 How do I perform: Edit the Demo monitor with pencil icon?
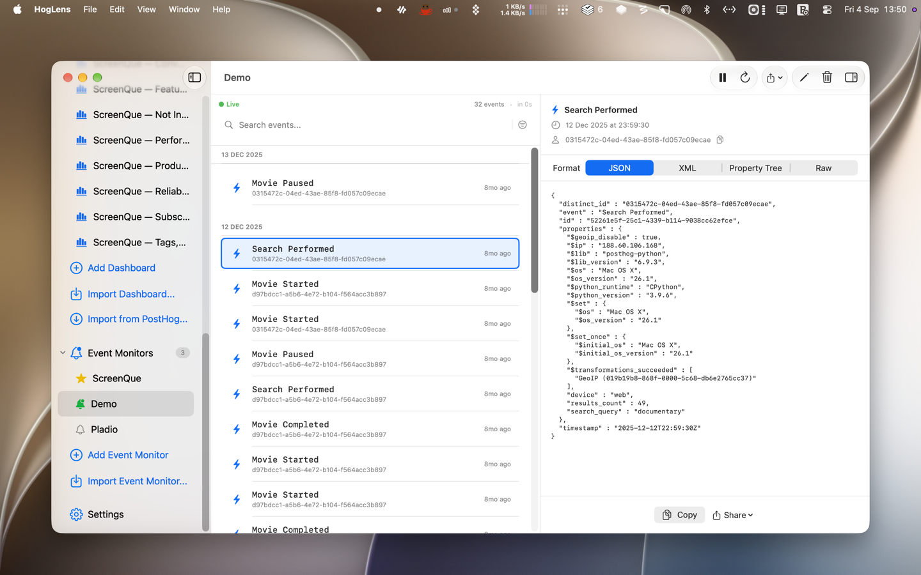(804, 77)
